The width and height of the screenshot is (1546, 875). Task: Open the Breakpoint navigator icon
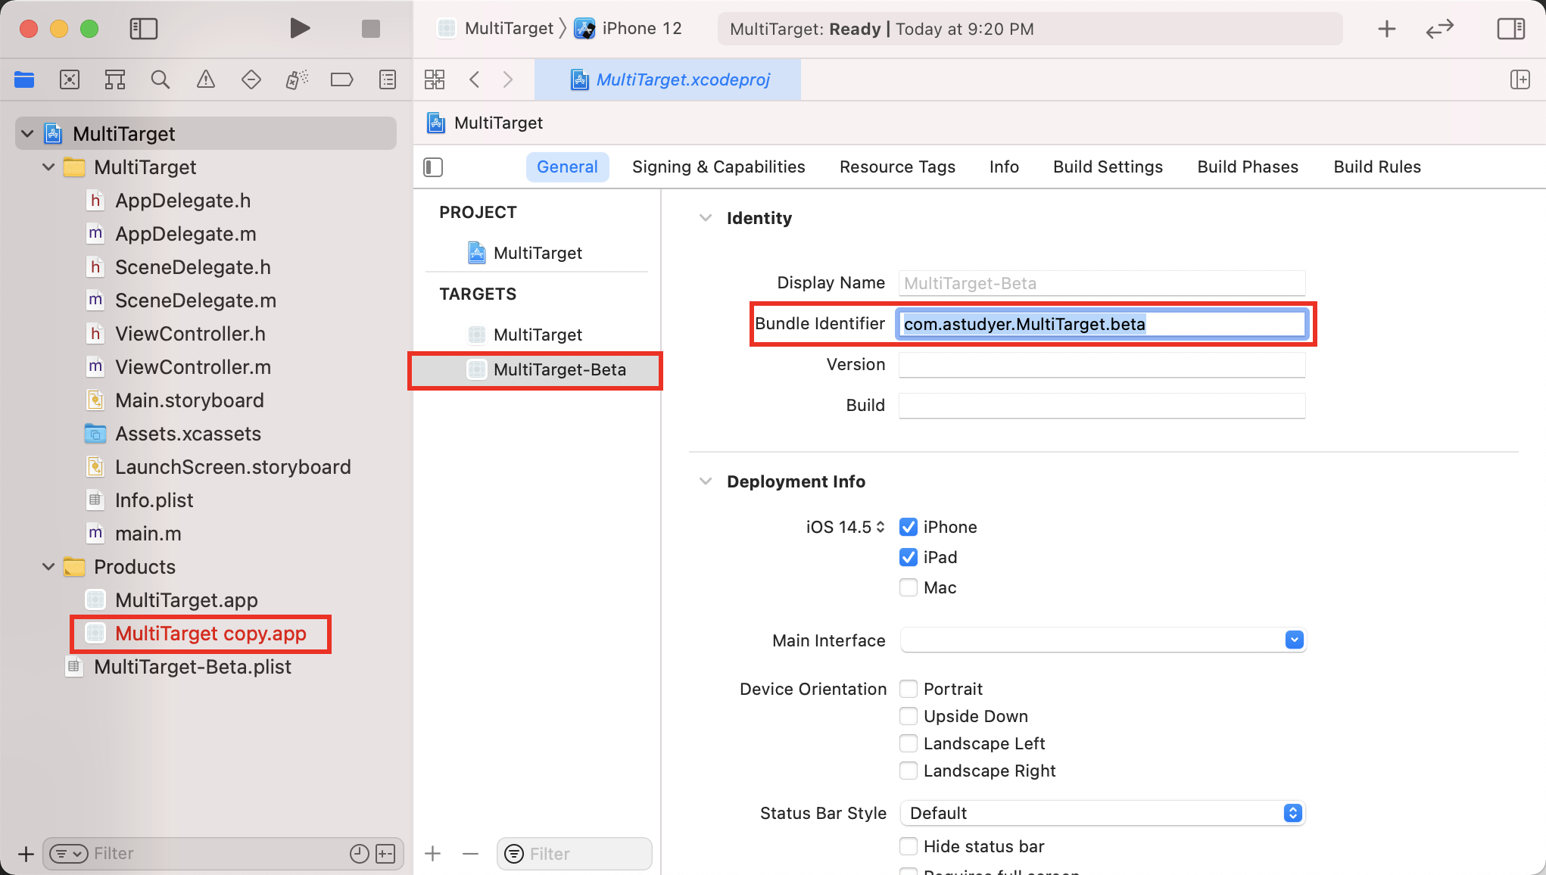pos(341,79)
